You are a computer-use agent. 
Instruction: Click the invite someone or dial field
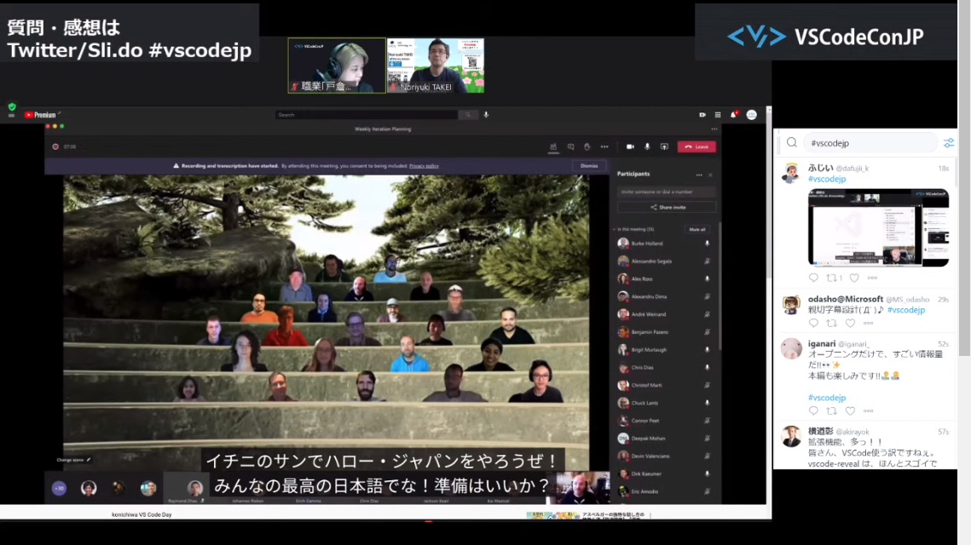tap(667, 192)
